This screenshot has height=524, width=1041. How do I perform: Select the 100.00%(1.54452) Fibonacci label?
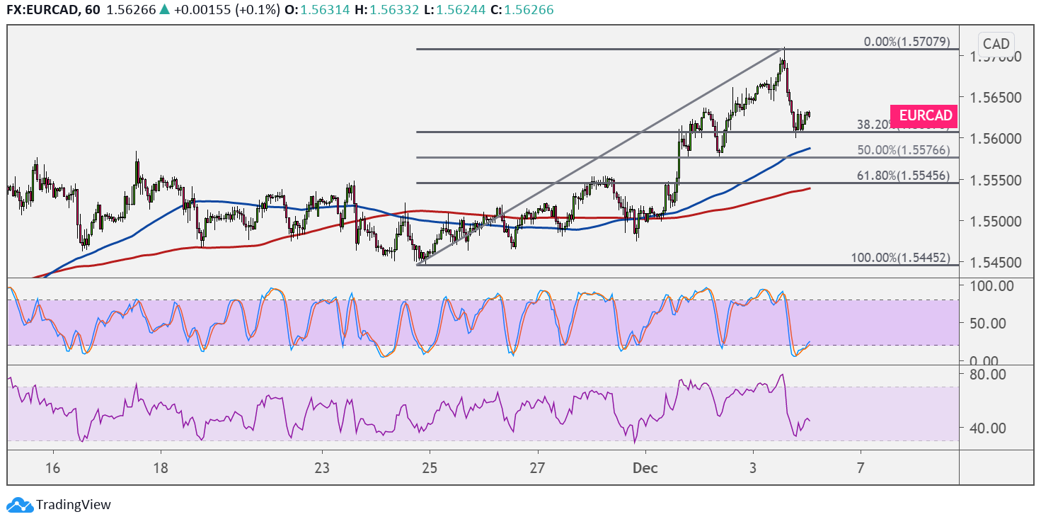(900, 258)
